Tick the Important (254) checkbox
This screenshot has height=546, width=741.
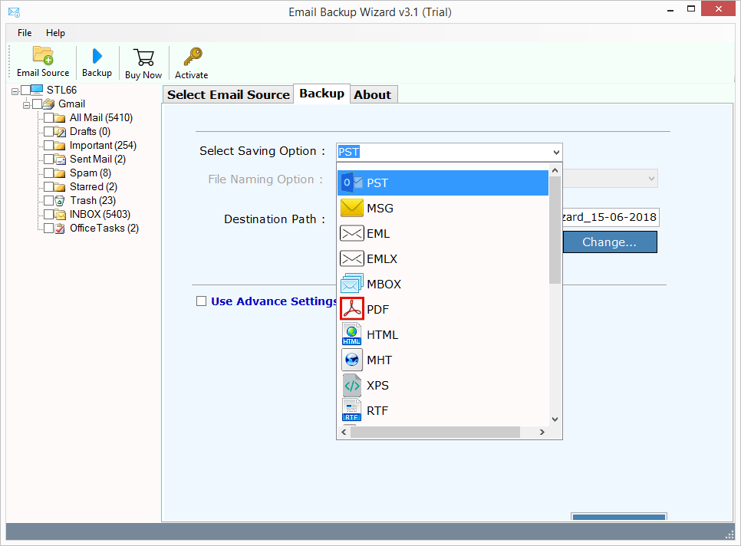(x=48, y=145)
